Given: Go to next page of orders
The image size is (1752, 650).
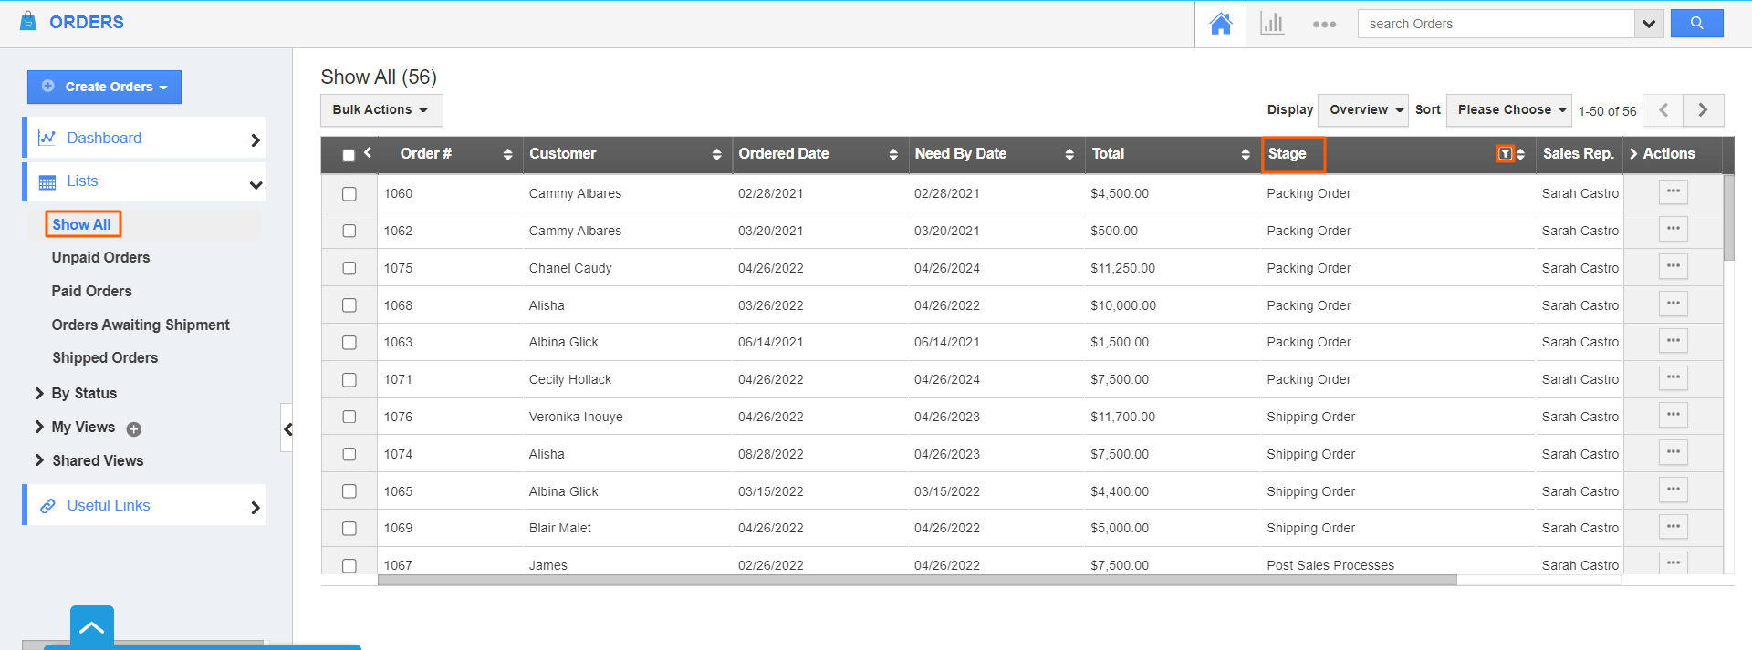Looking at the screenshot, I should tap(1703, 110).
